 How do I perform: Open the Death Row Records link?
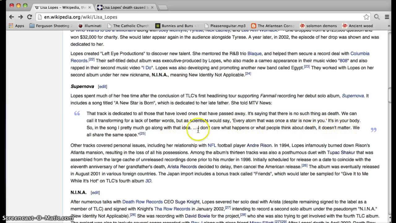(x=143, y=202)
